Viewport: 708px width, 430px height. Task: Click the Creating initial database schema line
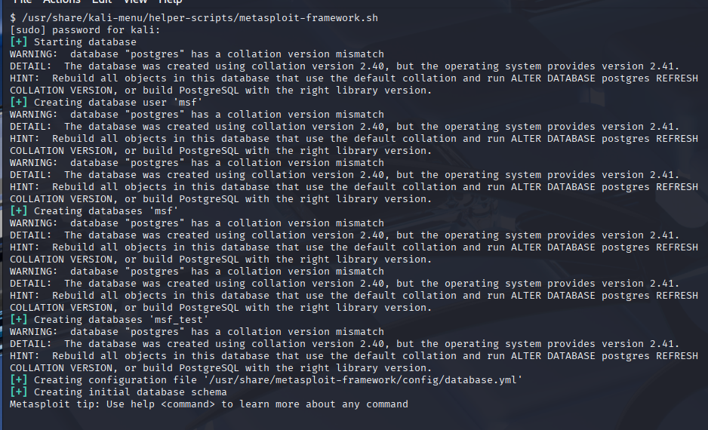[131, 392]
